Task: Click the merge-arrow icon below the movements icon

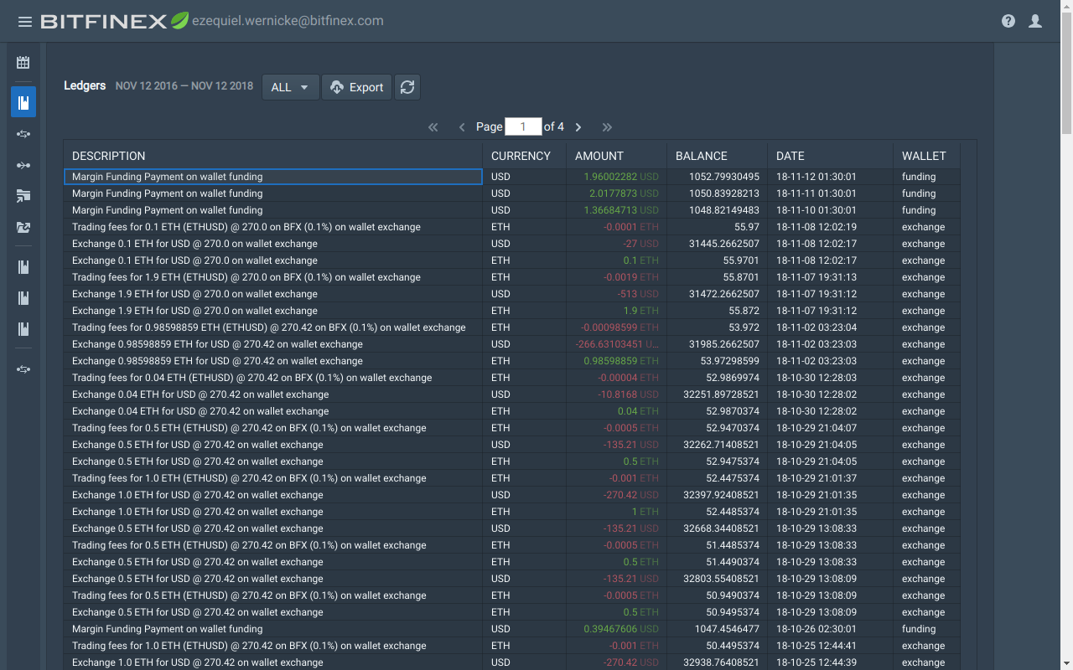Action: [23, 165]
